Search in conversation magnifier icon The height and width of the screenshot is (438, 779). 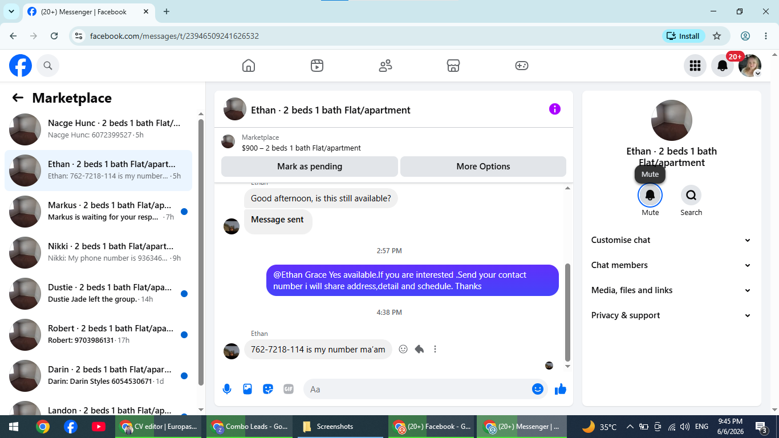[691, 195]
